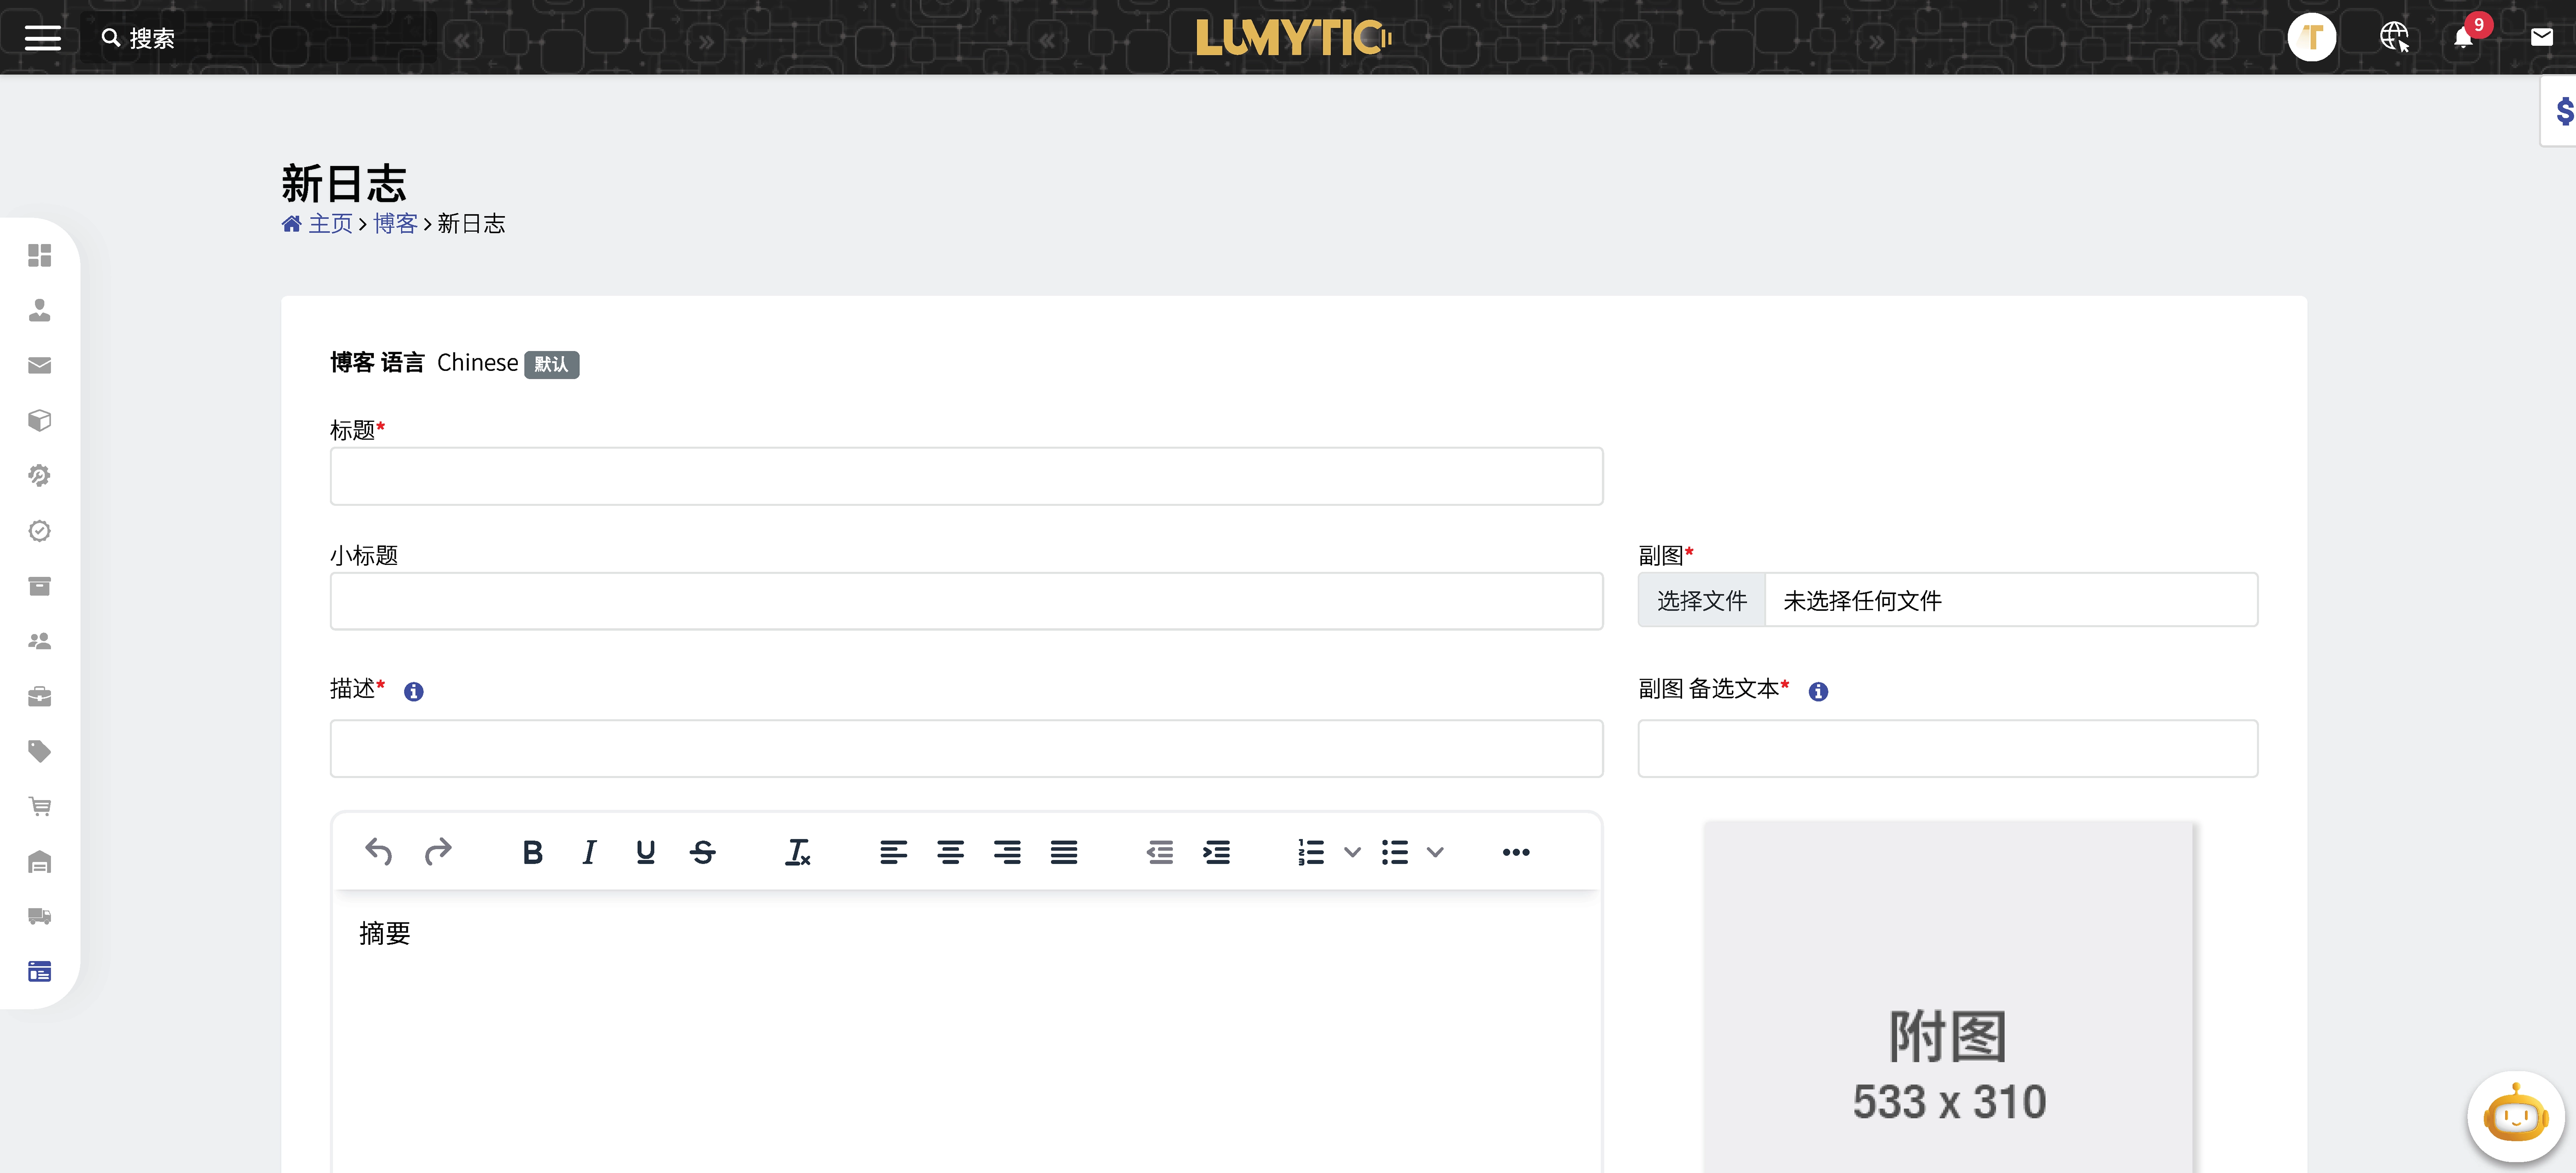Image resolution: width=2576 pixels, height=1173 pixels.
Task: Select the price tag icon in sidebar
Action: (x=39, y=752)
